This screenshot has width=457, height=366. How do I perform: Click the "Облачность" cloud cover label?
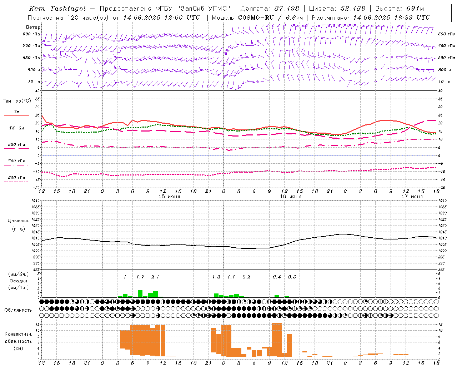click(18, 310)
